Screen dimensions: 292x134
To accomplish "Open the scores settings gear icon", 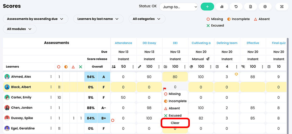I will (x=265, y=7).
